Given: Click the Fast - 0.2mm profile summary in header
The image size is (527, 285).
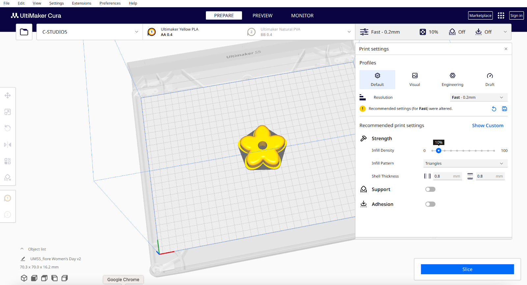Looking at the screenshot, I should (x=385, y=32).
